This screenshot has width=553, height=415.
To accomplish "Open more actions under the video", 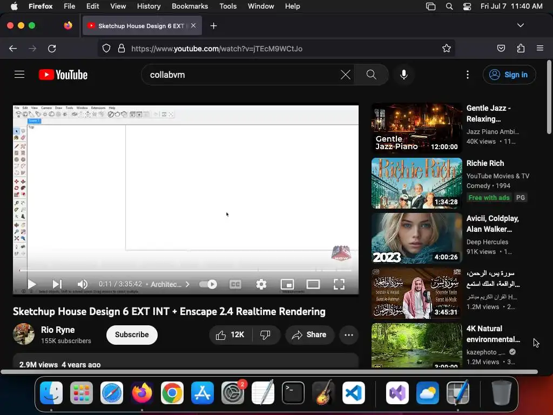I will [x=349, y=334].
